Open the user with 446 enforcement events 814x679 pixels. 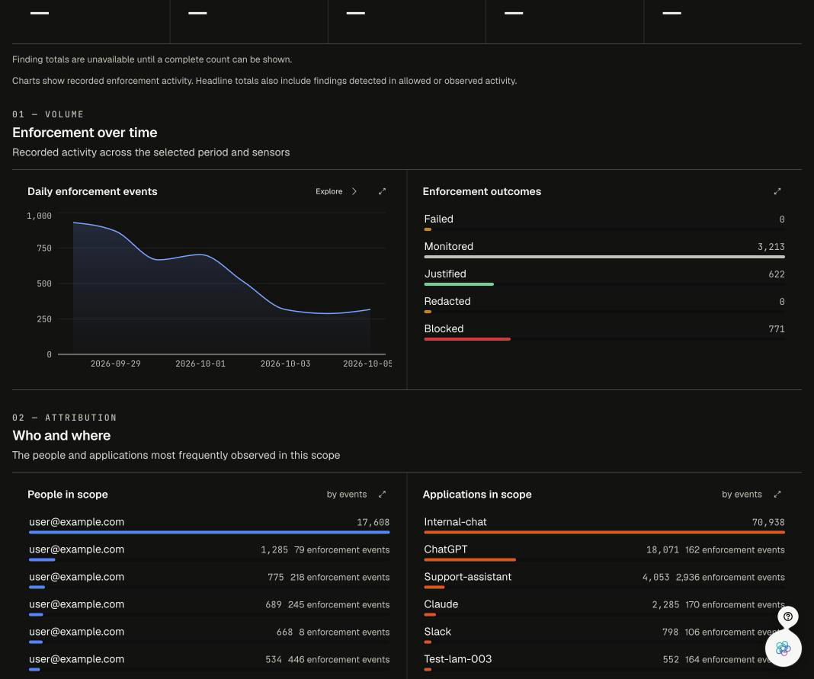pos(209,662)
